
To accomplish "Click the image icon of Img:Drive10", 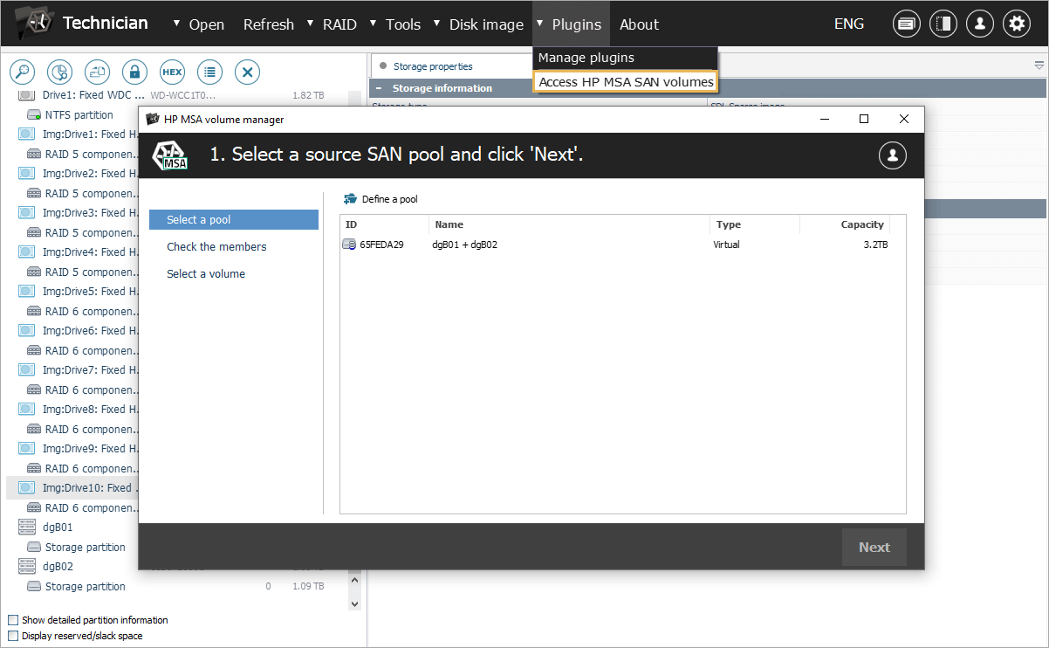I will click(27, 487).
